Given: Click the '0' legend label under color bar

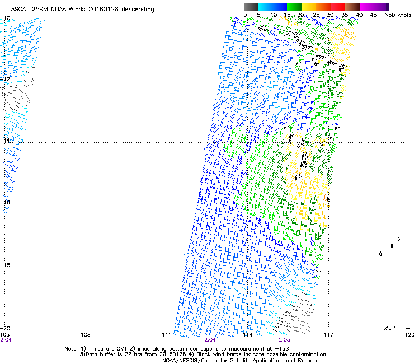Looking at the screenshot, I should coord(245,15).
